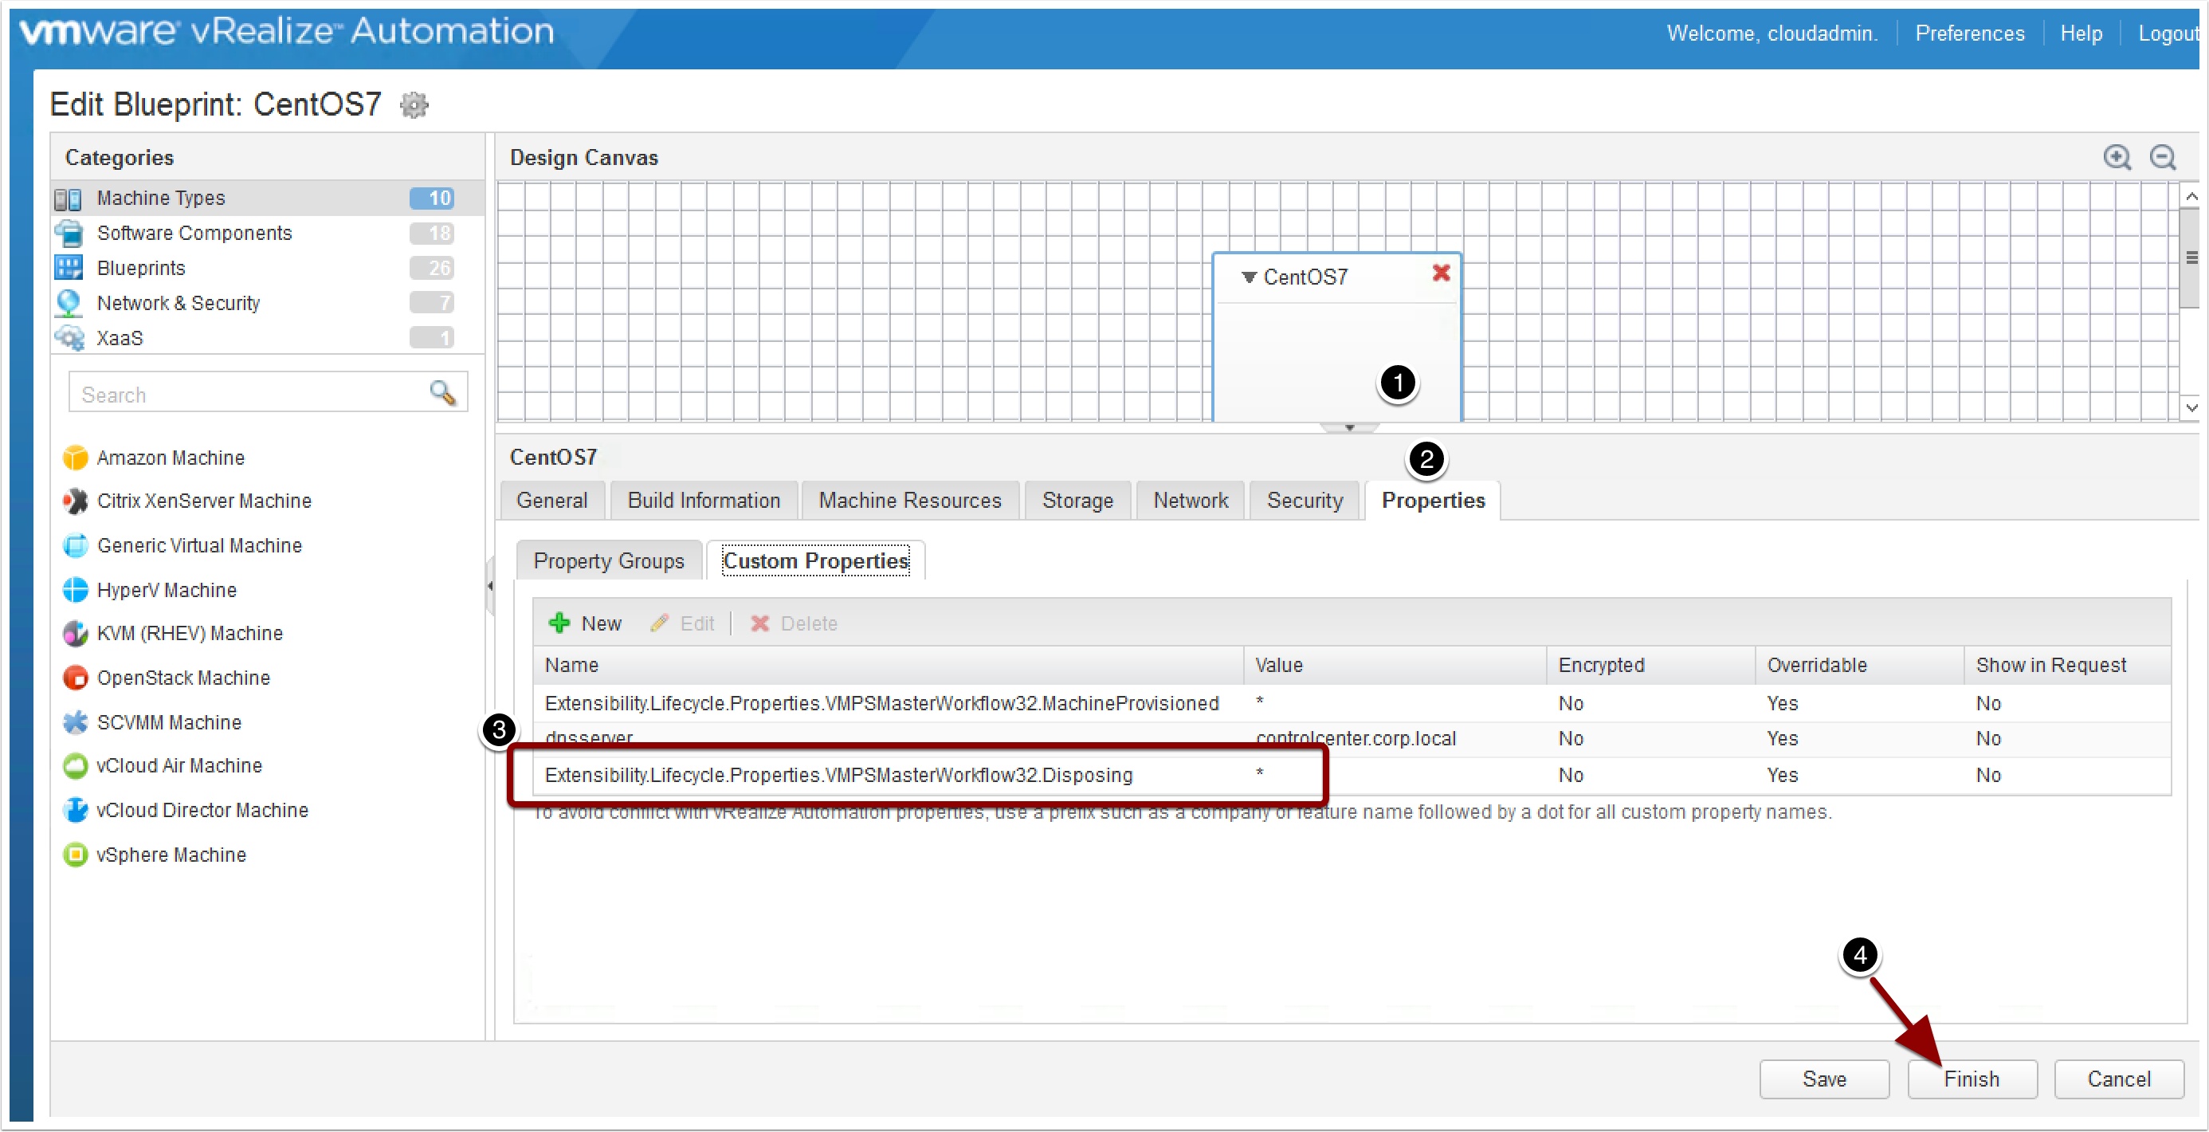2209x1132 pixels.
Task: Collapse the CentOS7 canvas component triangle
Action: pos(1249,277)
